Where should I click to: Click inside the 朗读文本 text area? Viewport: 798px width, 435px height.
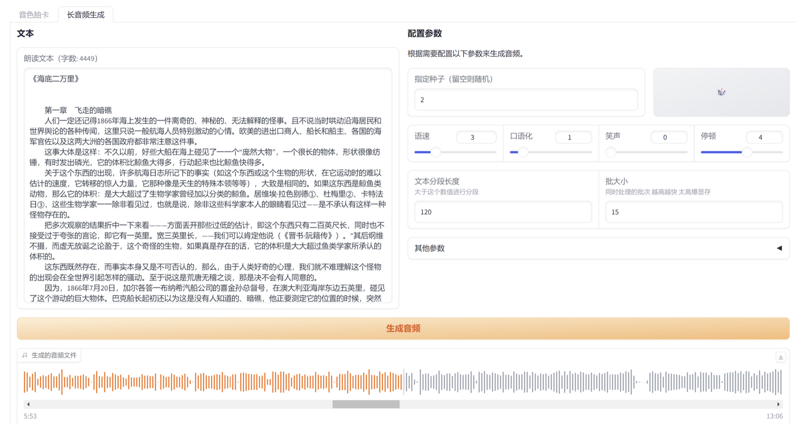point(208,186)
